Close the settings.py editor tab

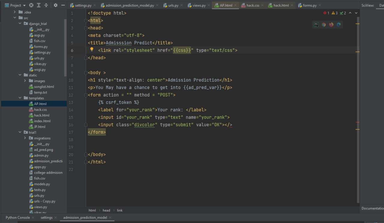(95, 5)
